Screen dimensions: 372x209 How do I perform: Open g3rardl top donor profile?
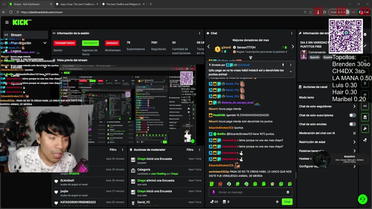click(226, 47)
